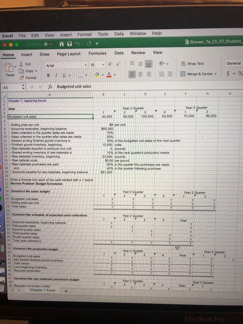Screen dimensions: 243x324
Task: Align text left
Action: tap(132, 74)
